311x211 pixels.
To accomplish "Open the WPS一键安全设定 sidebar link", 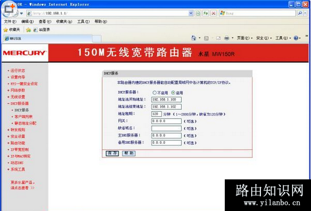I will tap(24, 84).
